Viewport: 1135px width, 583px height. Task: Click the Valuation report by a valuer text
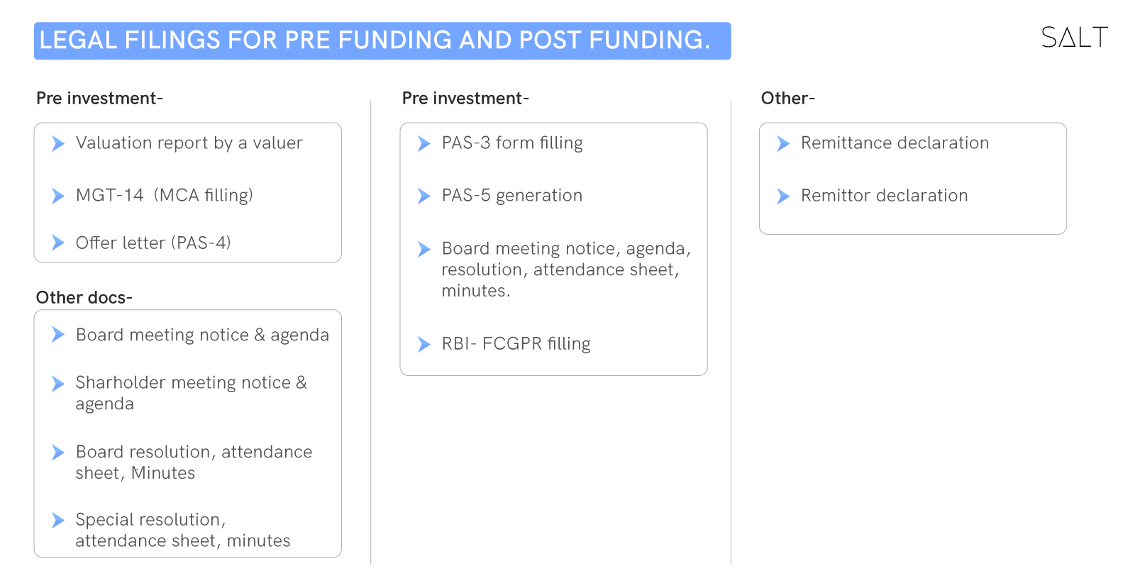(x=189, y=143)
